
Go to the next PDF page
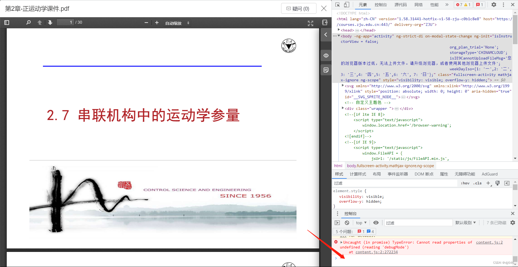click(50, 23)
